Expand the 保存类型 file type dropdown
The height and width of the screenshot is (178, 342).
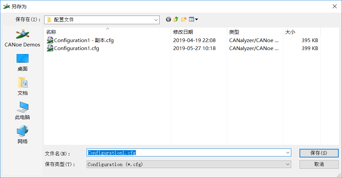[x=288, y=164]
